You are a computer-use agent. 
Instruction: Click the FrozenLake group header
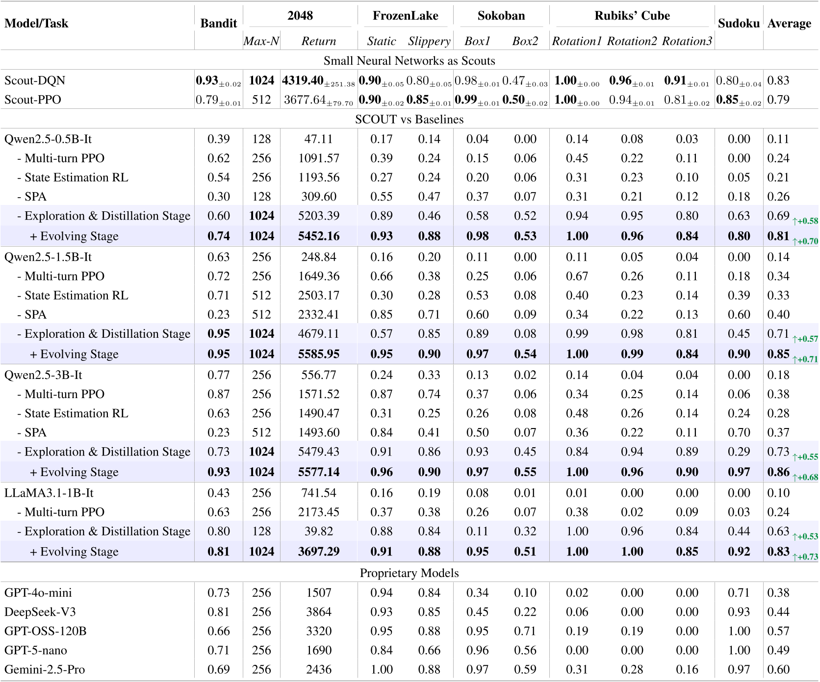tap(405, 16)
